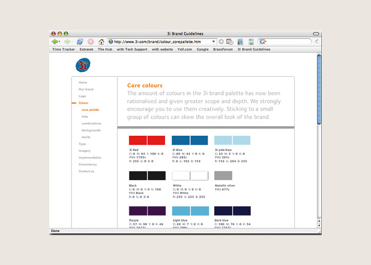This screenshot has width=371, height=265.
Task: Open the history calendar-clock icon
Action: (229, 42)
